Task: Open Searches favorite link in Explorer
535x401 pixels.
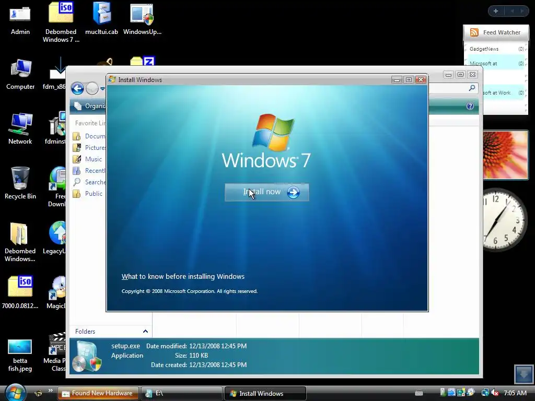Action: pyautogui.click(x=89, y=182)
